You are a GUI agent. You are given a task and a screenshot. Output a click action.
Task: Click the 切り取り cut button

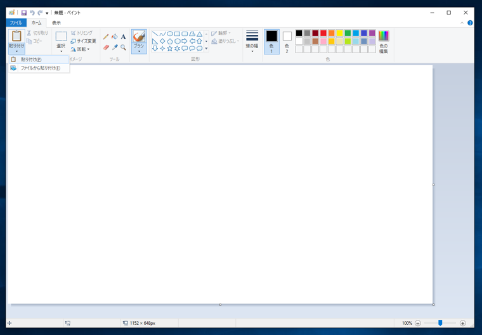coord(37,33)
